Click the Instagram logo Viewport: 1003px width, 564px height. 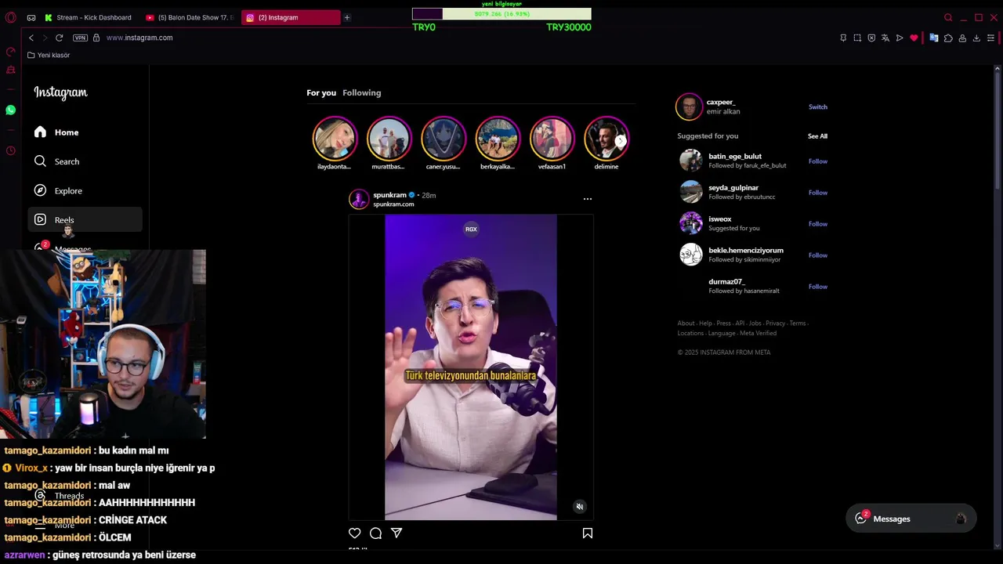[x=60, y=92]
